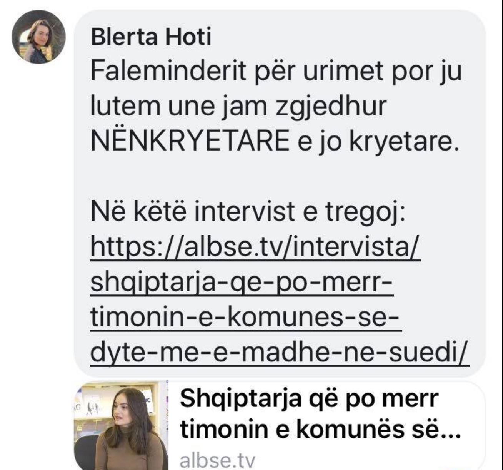Open the https://albse.tv/intervista/ link
Image resolution: width=503 pixels, height=470 pixels.
(x=256, y=247)
